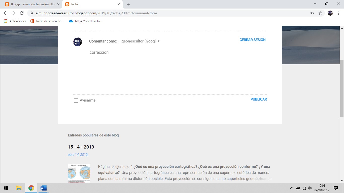The height and width of the screenshot is (193, 344).
Task: Click CERRAR SESIÓN link
Action: (253, 40)
